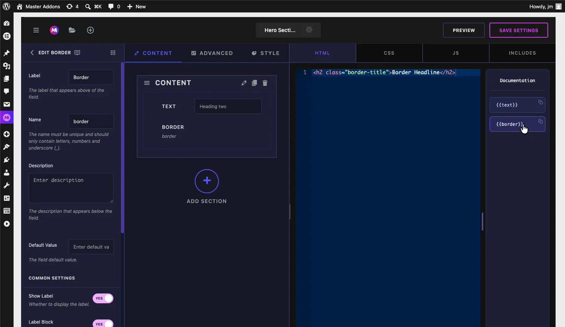Open the grid of field types icon
The width and height of the screenshot is (565, 327).
click(113, 53)
